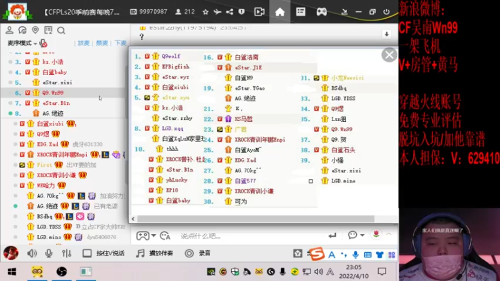Click the 禁麦 link
Viewport: 500px width, 281px height.
pyautogui.click(x=102, y=43)
